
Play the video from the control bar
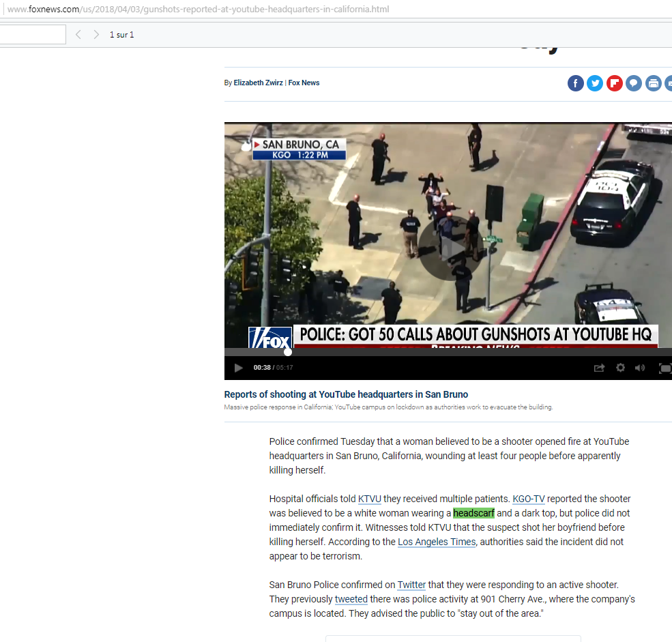[x=238, y=367]
